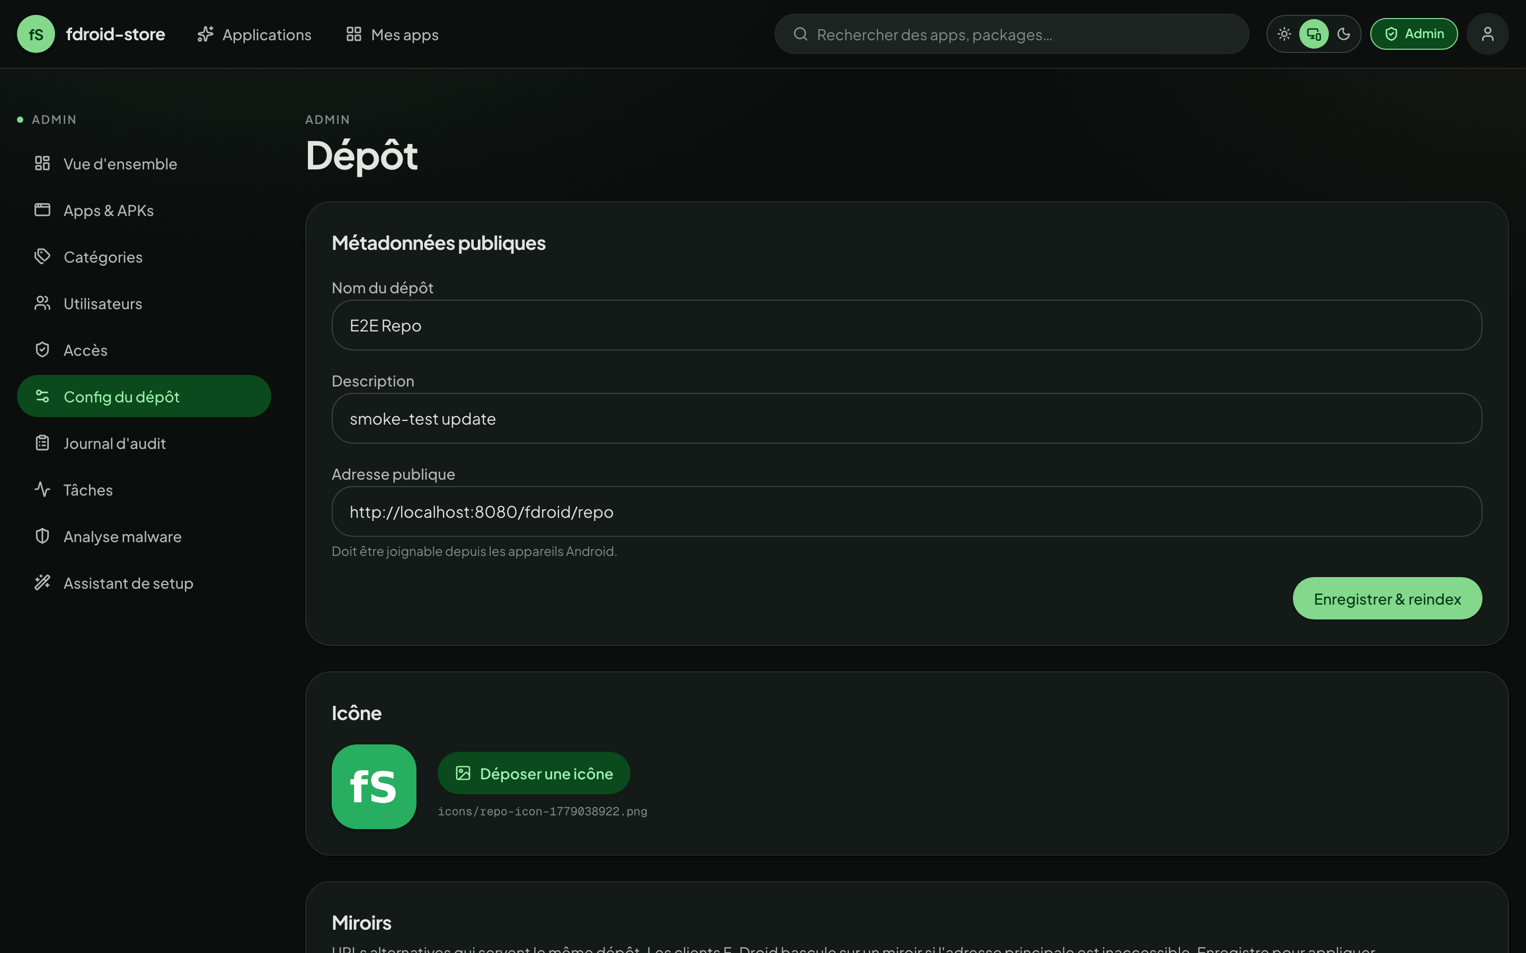Switch to light theme sun icon
Image resolution: width=1526 pixels, height=953 pixels.
point(1284,34)
